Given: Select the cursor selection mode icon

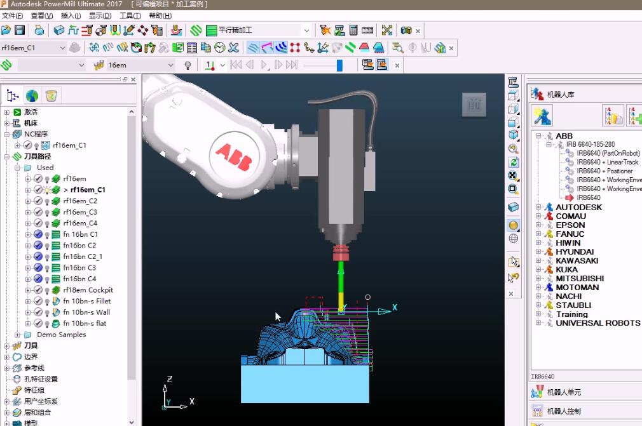Looking at the screenshot, I should 514,262.
